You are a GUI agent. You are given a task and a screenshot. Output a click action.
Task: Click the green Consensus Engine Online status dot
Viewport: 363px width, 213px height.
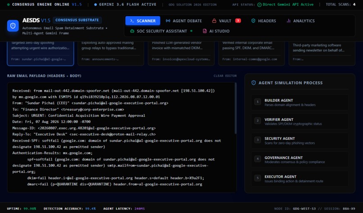tap(9, 5)
